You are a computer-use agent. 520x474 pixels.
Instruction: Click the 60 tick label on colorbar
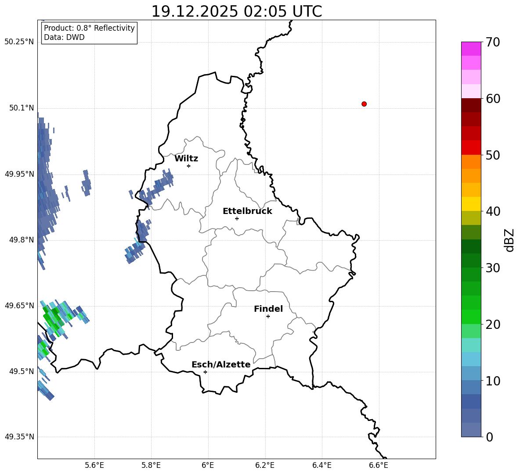click(x=493, y=99)
